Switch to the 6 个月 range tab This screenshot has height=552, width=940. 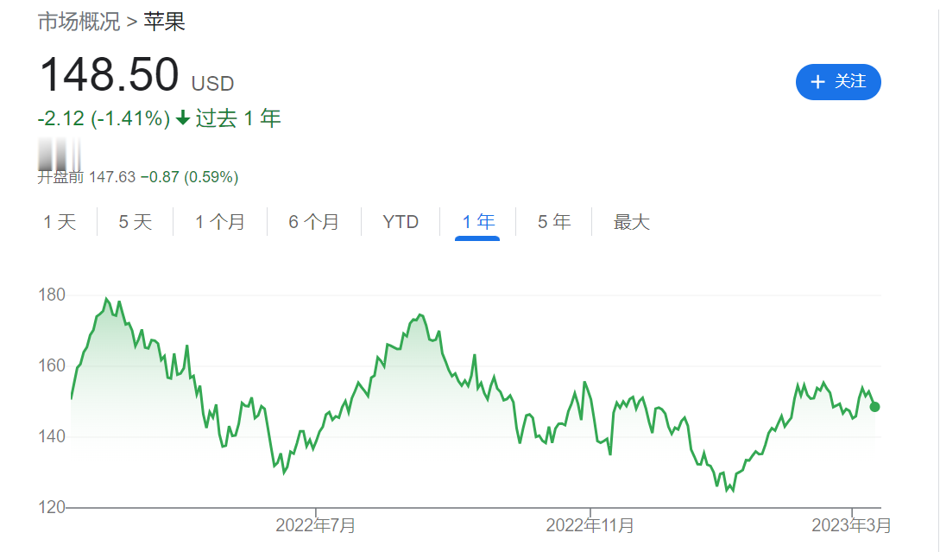click(314, 222)
